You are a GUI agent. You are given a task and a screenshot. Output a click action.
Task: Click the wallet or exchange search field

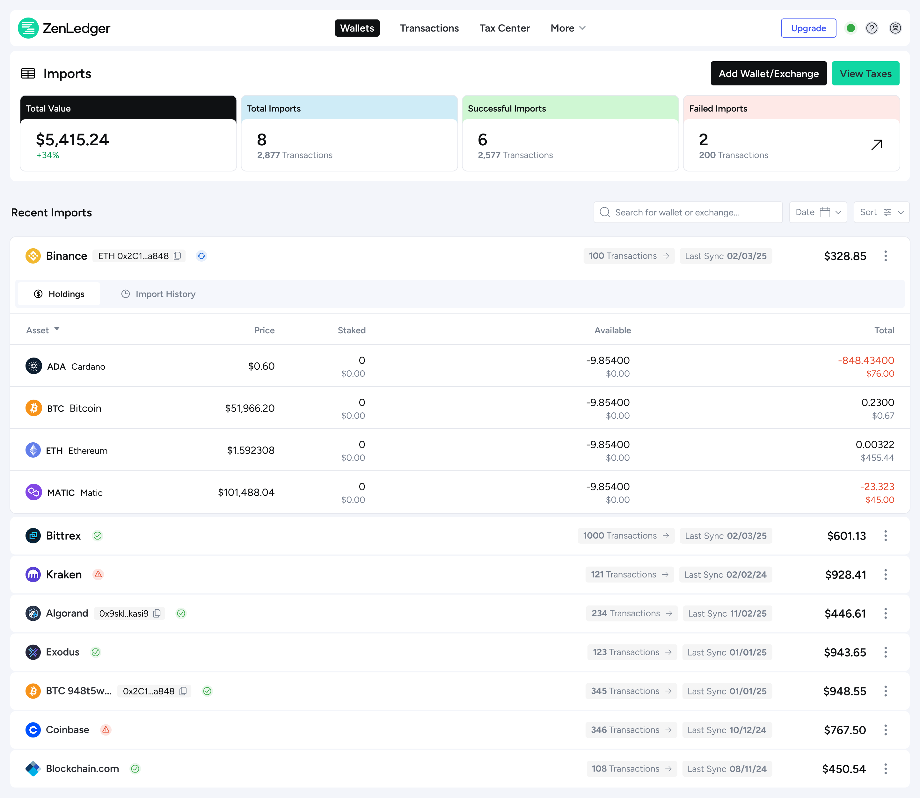tap(688, 213)
